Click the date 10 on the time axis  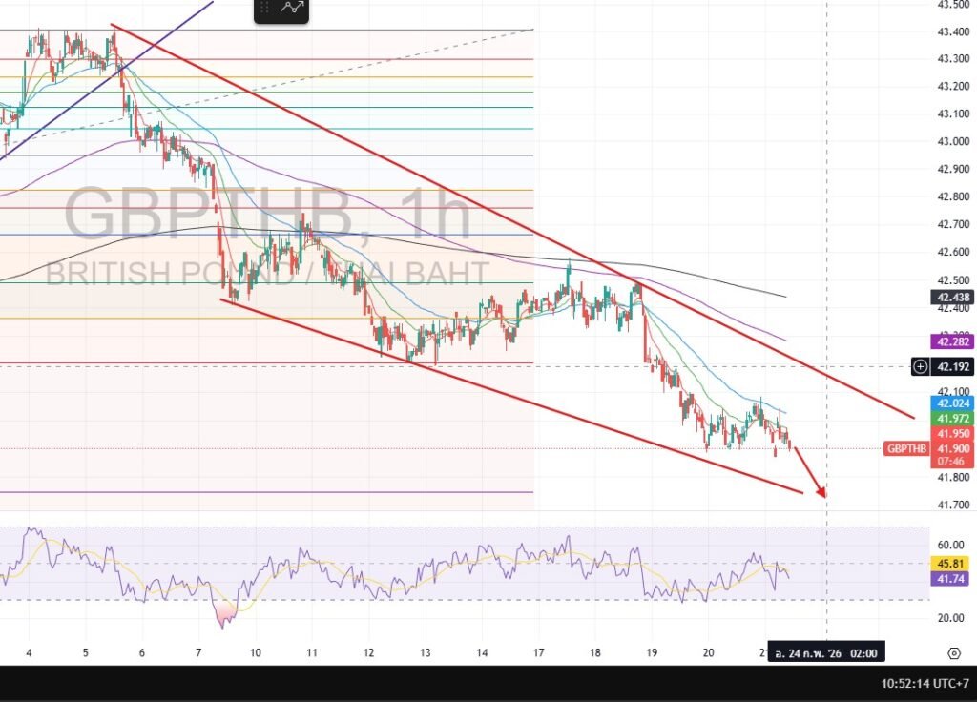coord(256,653)
